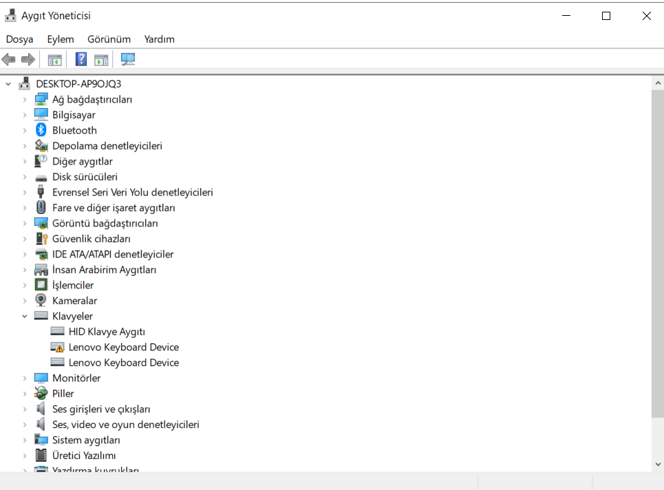Toggle the console tree pane icon

pos(54,60)
